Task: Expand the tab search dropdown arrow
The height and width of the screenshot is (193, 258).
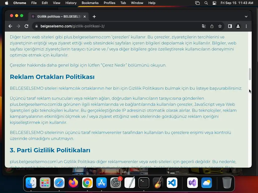Action: (x=246, y=17)
